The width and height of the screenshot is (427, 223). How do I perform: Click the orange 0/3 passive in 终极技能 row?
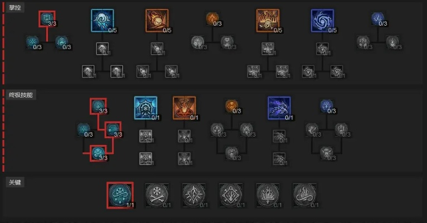[x=233, y=106]
